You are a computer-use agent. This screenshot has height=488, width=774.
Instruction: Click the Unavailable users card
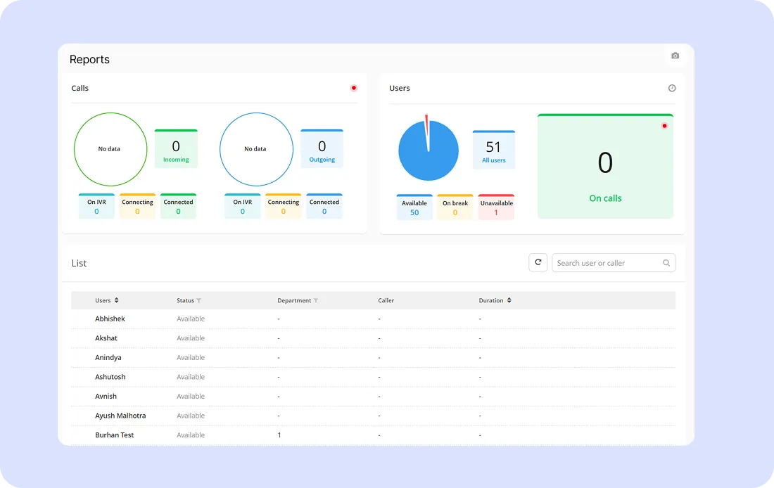click(496, 206)
